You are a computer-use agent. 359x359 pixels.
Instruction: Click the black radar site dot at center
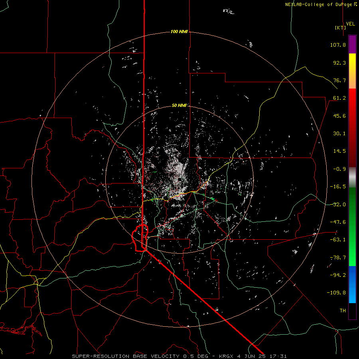(180, 180)
